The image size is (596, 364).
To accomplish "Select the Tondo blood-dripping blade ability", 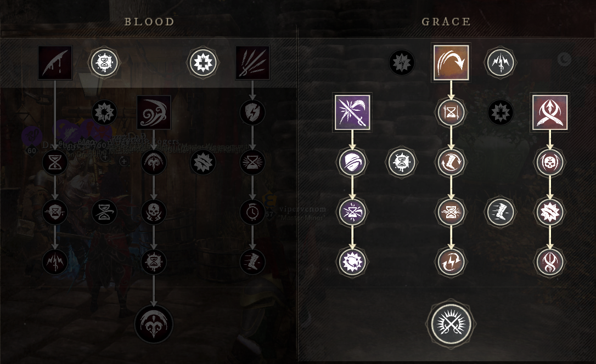I will pyautogui.click(x=55, y=62).
